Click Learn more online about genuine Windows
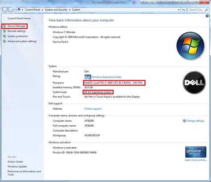211x182 pixels. point(196,160)
